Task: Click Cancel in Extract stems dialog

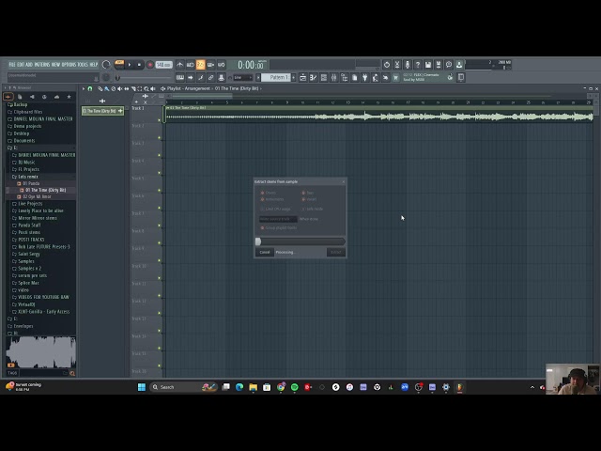Action: tap(265, 253)
